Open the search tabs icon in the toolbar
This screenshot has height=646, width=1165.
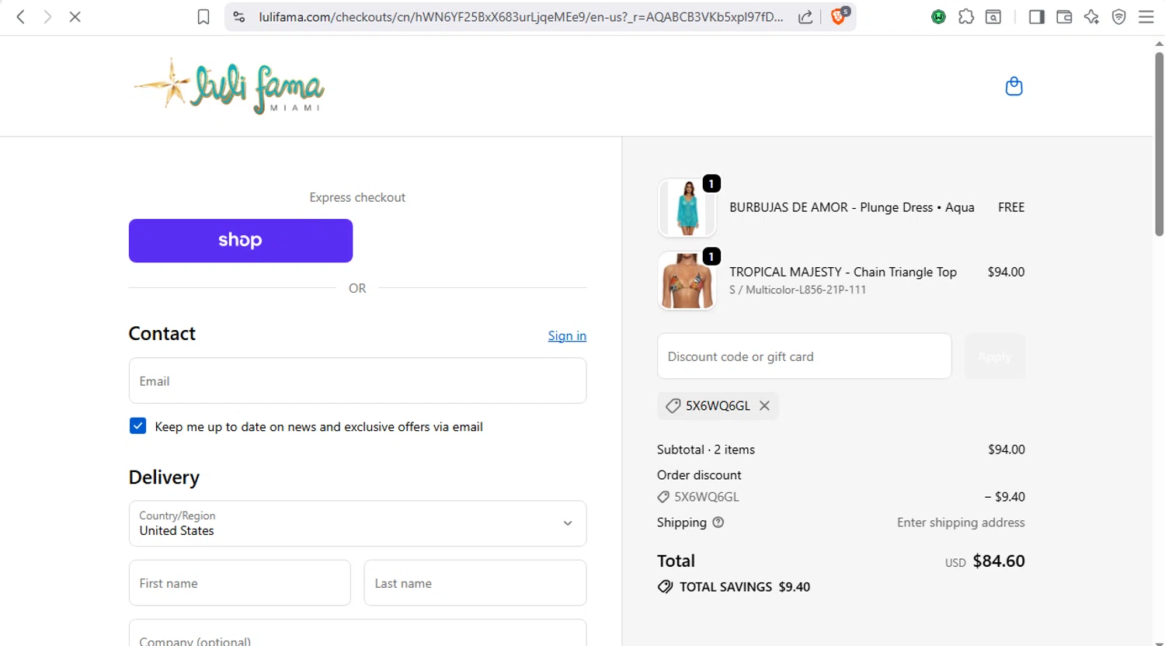[x=993, y=17]
